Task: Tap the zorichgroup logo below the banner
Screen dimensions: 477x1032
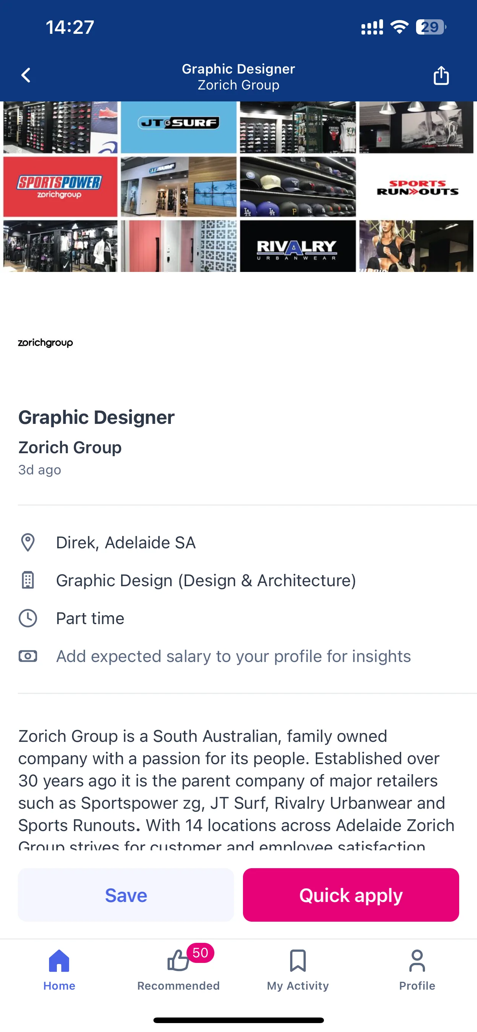Action: point(45,343)
